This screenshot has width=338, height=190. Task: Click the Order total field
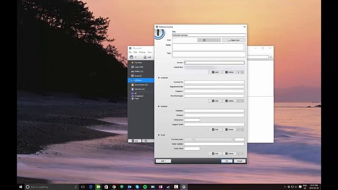click(x=192, y=148)
